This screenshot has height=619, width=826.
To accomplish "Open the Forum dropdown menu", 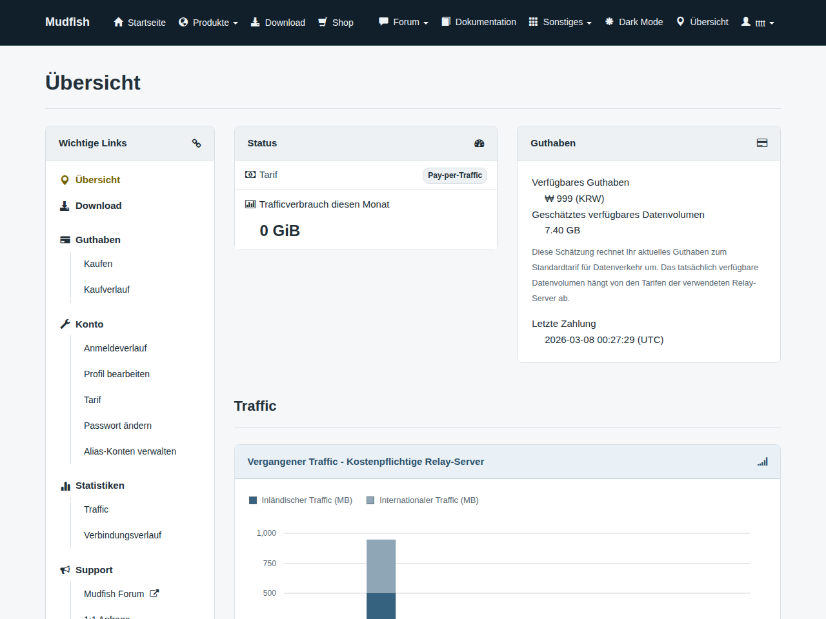I will (x=404, y=22).
